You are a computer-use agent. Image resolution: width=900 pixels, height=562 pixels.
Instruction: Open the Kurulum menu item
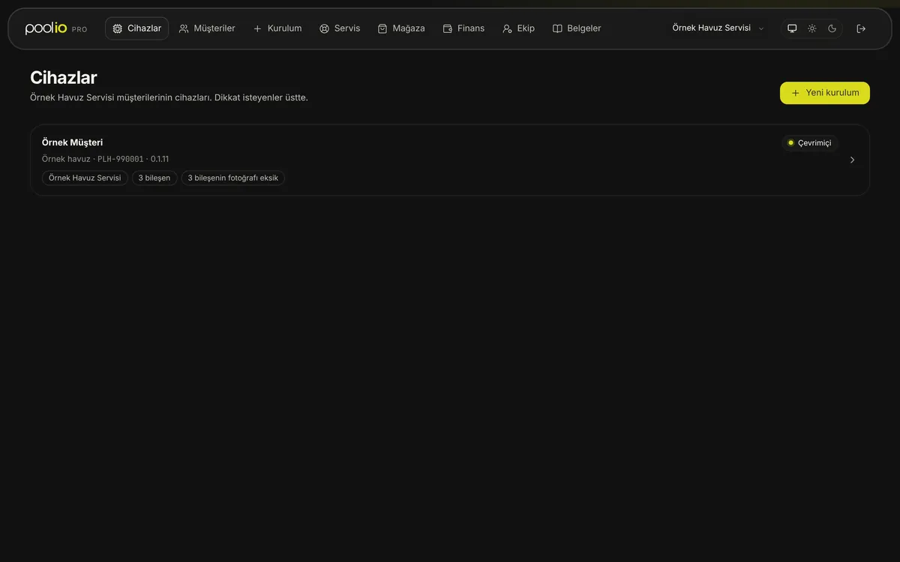click(277, 28)
